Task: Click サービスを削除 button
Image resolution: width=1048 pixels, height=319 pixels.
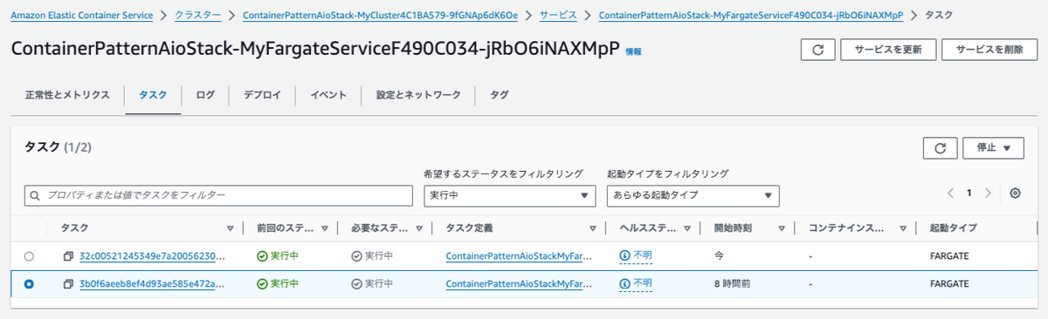Action: pos(989,50)
